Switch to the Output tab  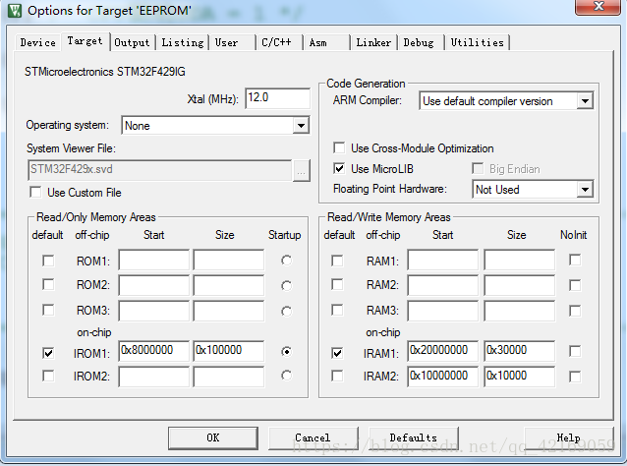[132, 43]
